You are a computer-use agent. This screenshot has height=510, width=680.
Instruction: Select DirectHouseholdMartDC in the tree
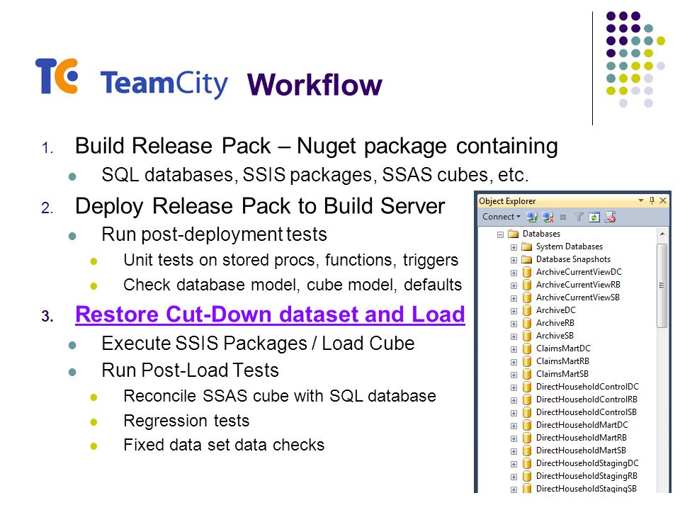(x=582, y=424)
